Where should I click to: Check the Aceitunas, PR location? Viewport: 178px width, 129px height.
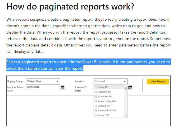pyautogui.click(x=96, y=97)
